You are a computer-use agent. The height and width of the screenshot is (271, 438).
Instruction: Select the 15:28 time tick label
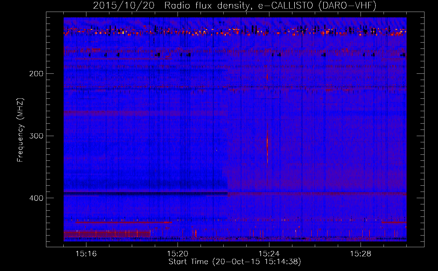pos(361,254)
